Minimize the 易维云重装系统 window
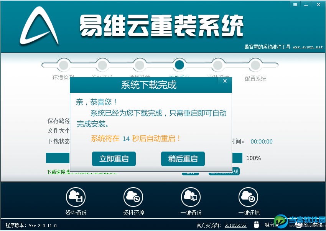Screen dimensions: 326x231 point(306,5)
